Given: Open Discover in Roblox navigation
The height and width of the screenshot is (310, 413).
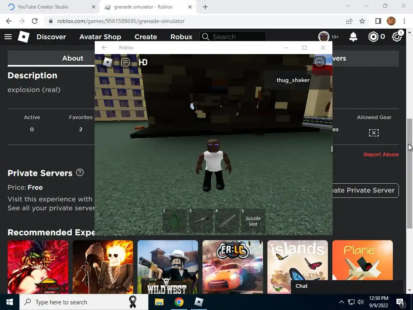Looking at the screenshot, I should click(x=51, y=37).
